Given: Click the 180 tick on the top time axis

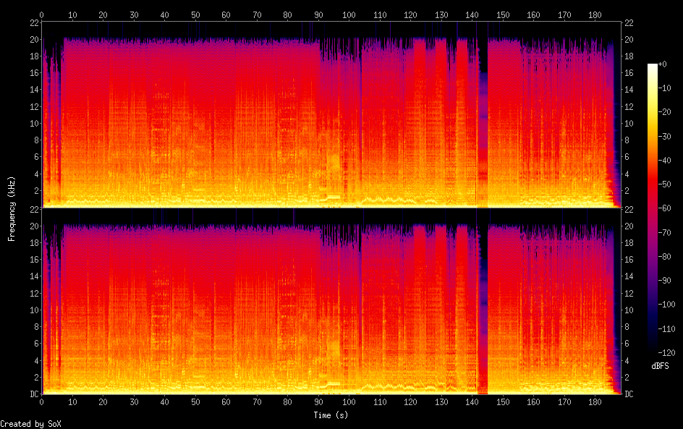Looking at the screenshot, I should pos(595,14).
